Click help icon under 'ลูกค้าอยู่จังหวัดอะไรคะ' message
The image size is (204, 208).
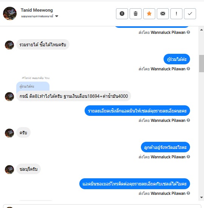[x=188, y=157]
